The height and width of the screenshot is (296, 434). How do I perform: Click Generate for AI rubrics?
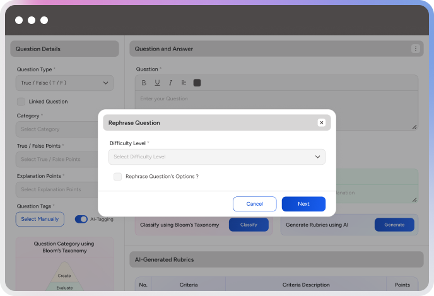point(394,224)
